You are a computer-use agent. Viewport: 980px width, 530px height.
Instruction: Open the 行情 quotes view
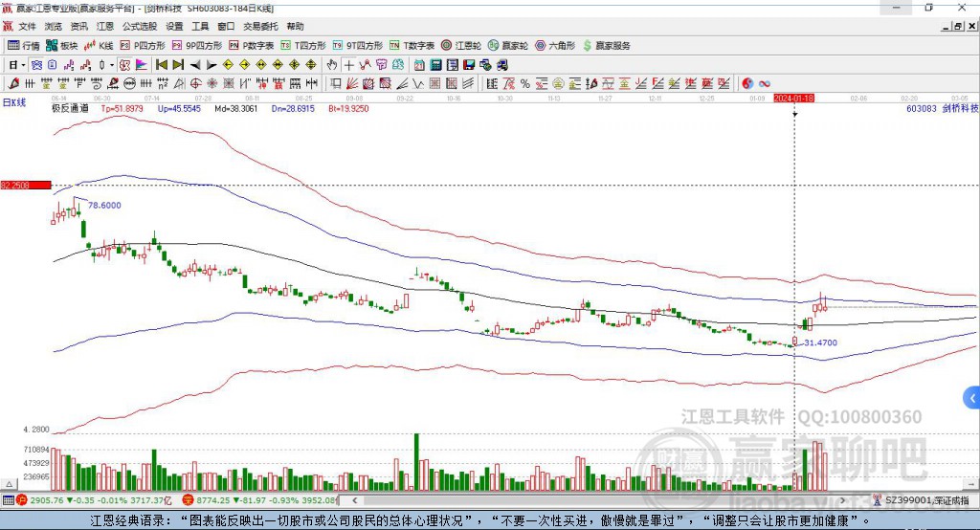[24, 46]
